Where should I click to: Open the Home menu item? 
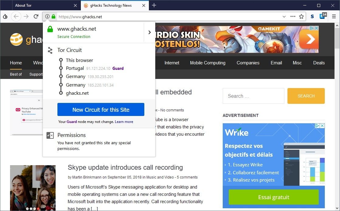tap(16, 63)
